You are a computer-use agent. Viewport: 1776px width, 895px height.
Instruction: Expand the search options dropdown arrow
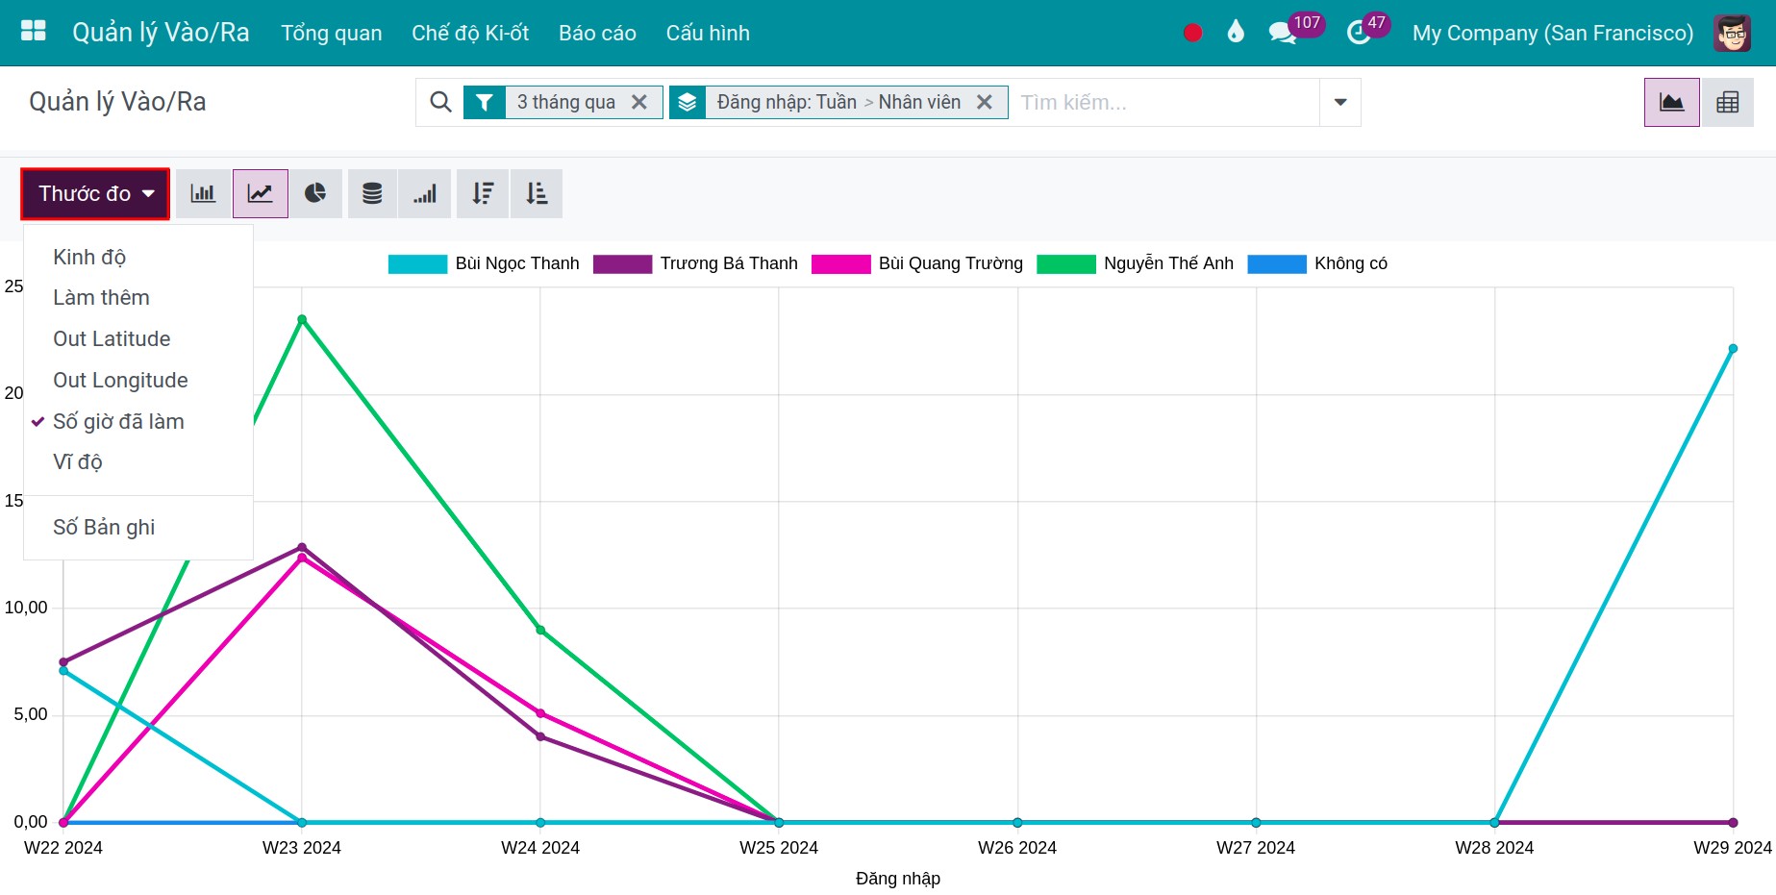point(1340,102)
